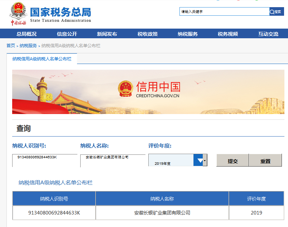The height and width of the screenshot is (227, 288).
Task: Go to 首页 via breadcrumb
Action: click(11, 46)
